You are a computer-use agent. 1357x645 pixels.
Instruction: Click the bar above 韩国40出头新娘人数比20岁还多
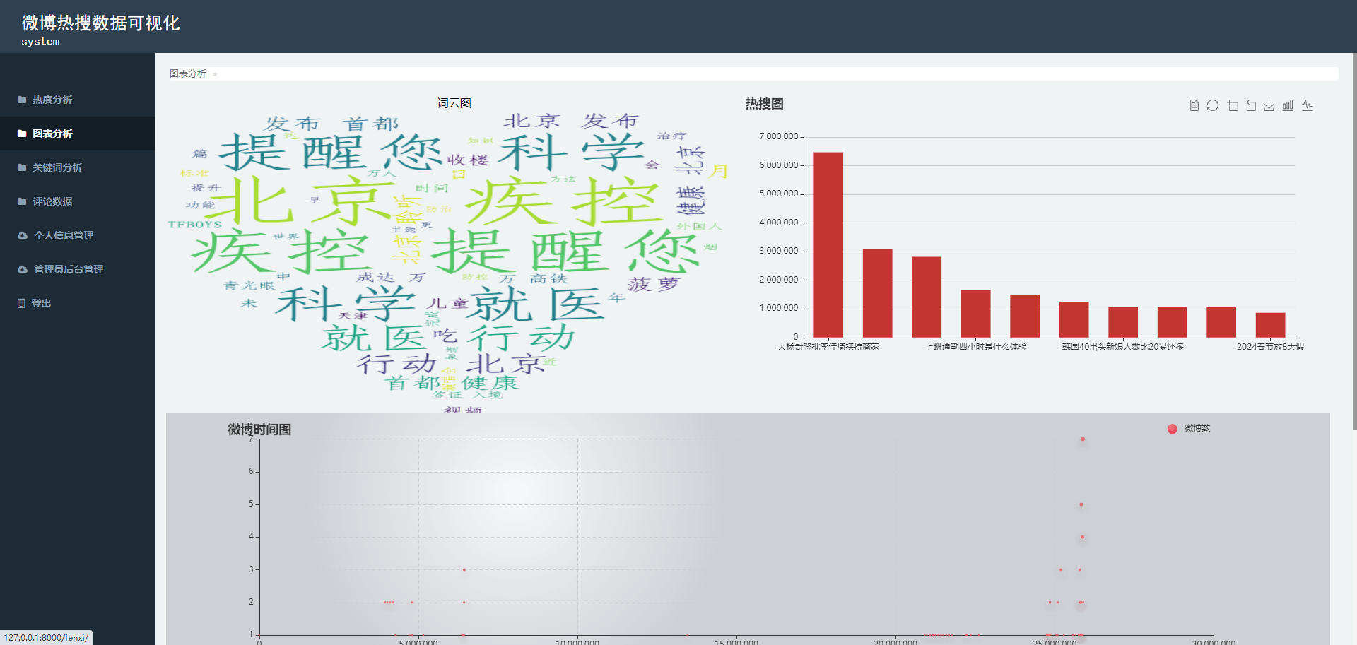pos(1123,321)
